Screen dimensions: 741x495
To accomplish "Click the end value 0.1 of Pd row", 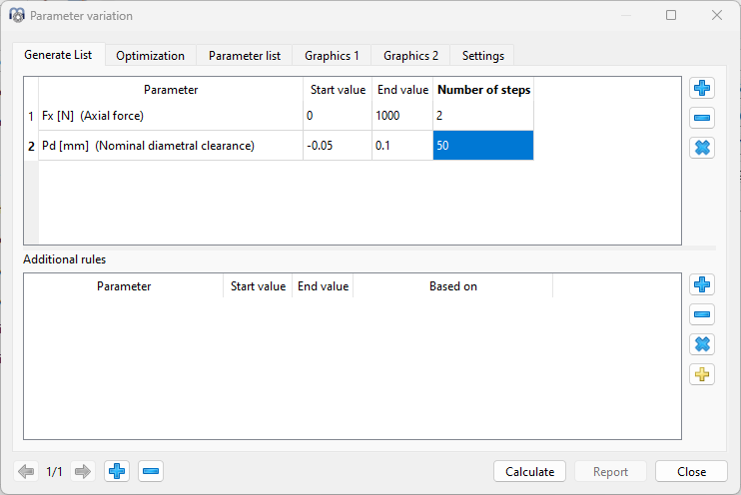I will pos(402,146).
